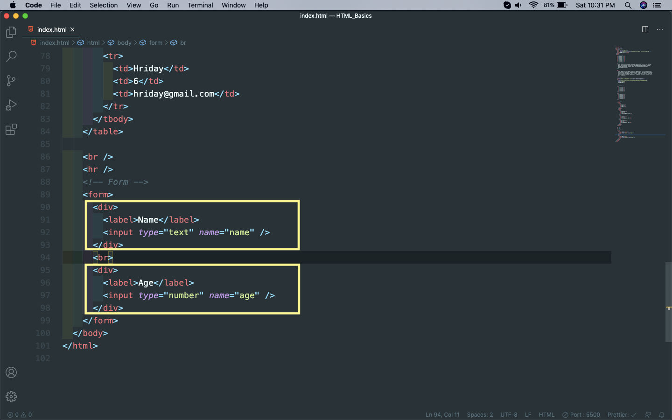
Task: Click line number 89 in gutter
Action: (x=45, y=195)
